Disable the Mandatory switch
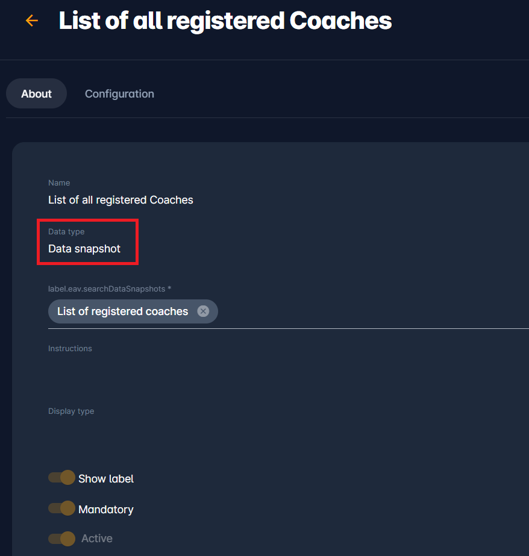This screenshot has width=529, height=556. (61, 508)
